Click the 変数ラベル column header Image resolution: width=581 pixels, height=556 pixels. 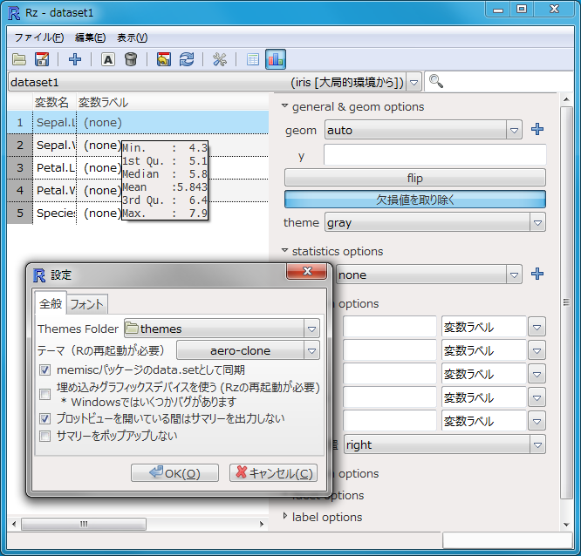tap(173, 102)
